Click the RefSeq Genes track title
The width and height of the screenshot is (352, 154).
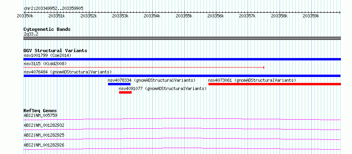pyautogui.click(x=40, y=111)
